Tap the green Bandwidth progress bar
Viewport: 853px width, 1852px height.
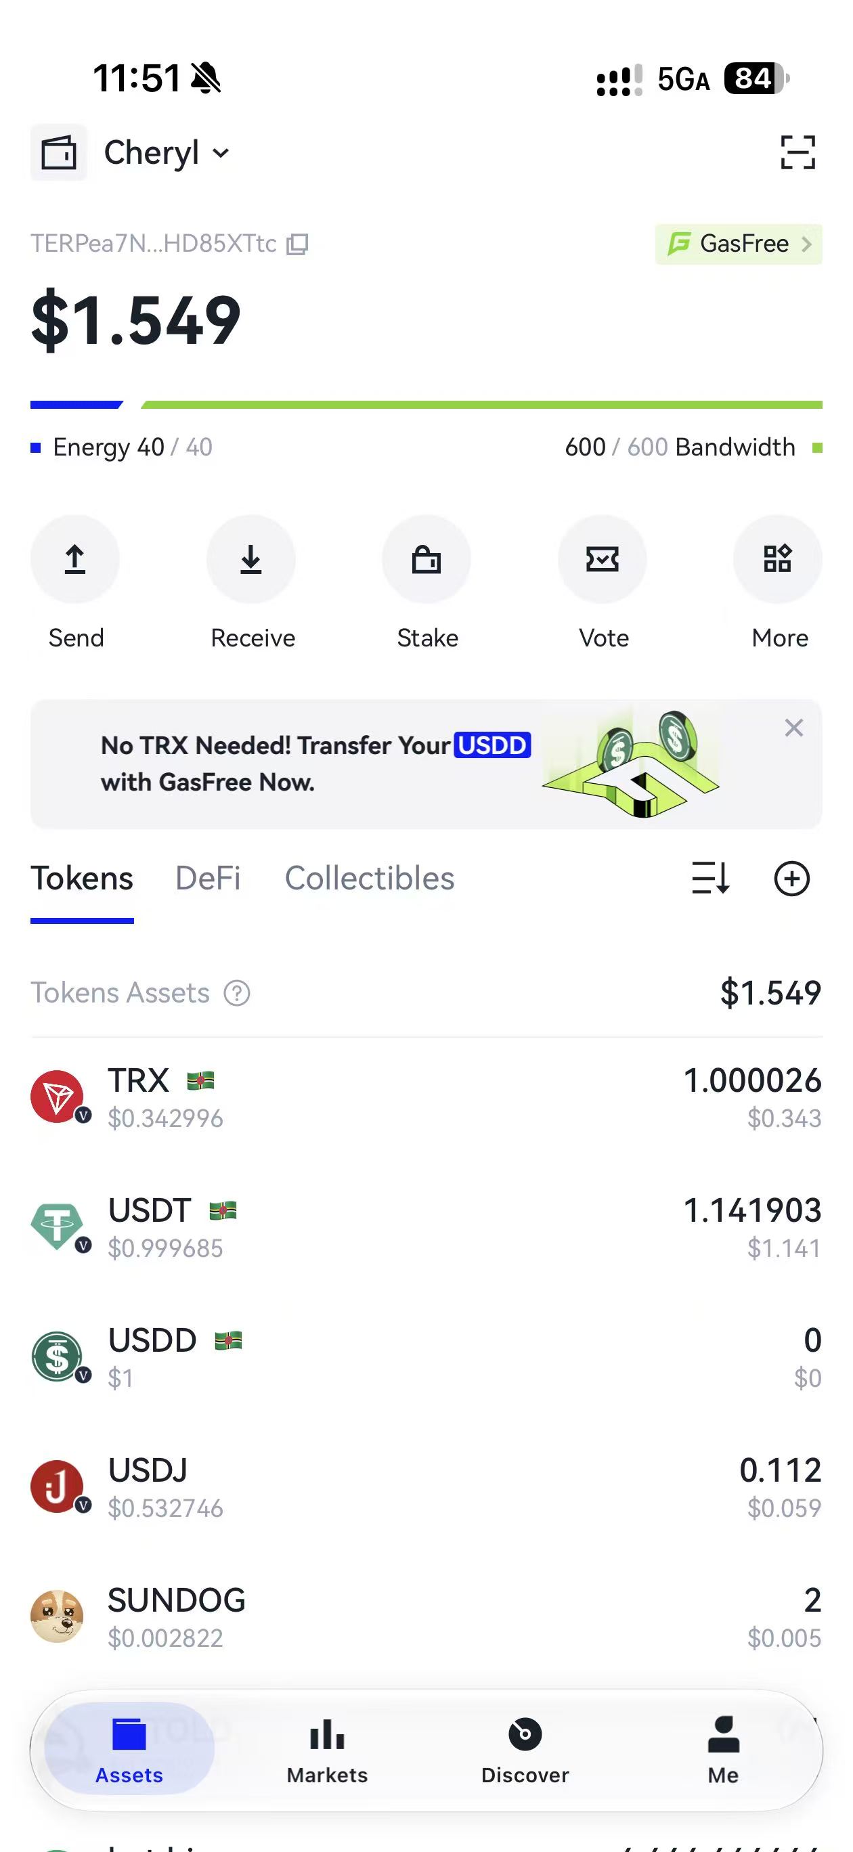tap(481, 405)
